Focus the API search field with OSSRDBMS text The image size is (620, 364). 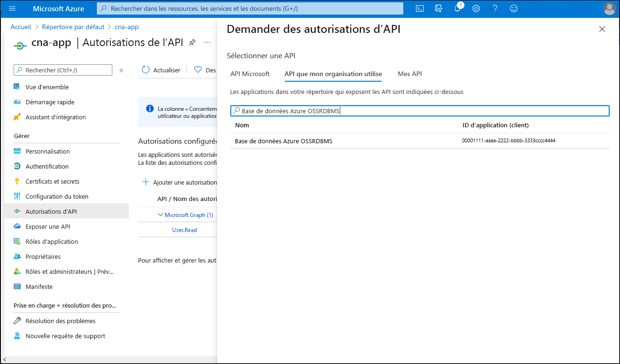coord(420,111)
